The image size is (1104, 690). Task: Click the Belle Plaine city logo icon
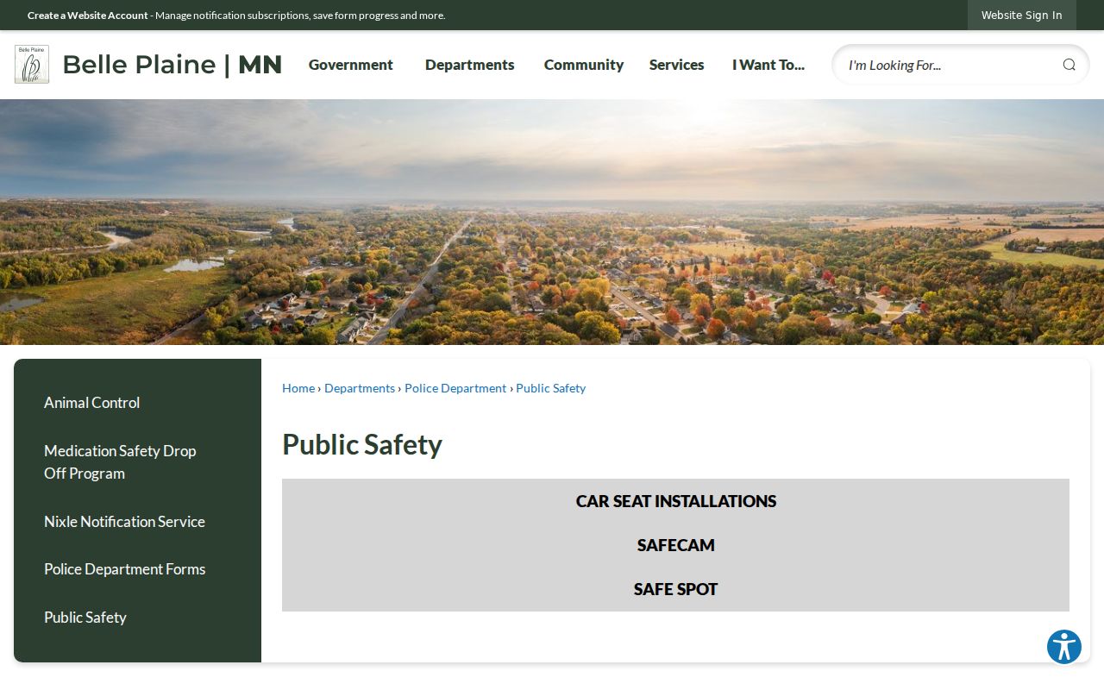pos(32,65)
